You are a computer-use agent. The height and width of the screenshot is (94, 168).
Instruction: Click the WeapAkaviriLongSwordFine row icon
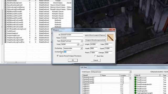tap(5, 42)
